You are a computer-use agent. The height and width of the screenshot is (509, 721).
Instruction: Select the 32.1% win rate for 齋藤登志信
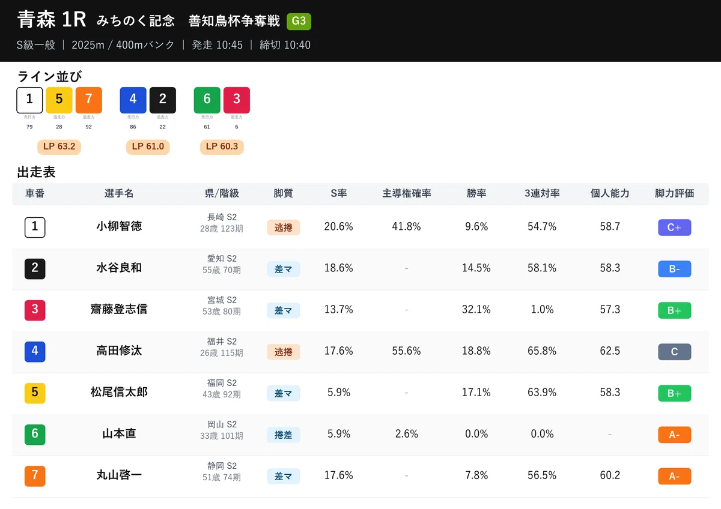(x=476, y=310)
